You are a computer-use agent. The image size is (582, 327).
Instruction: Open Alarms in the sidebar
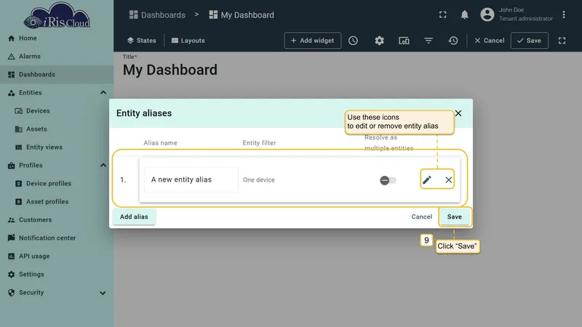tap(57, 57)
